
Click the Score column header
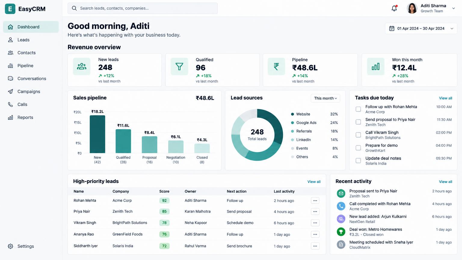pos(164,191)
